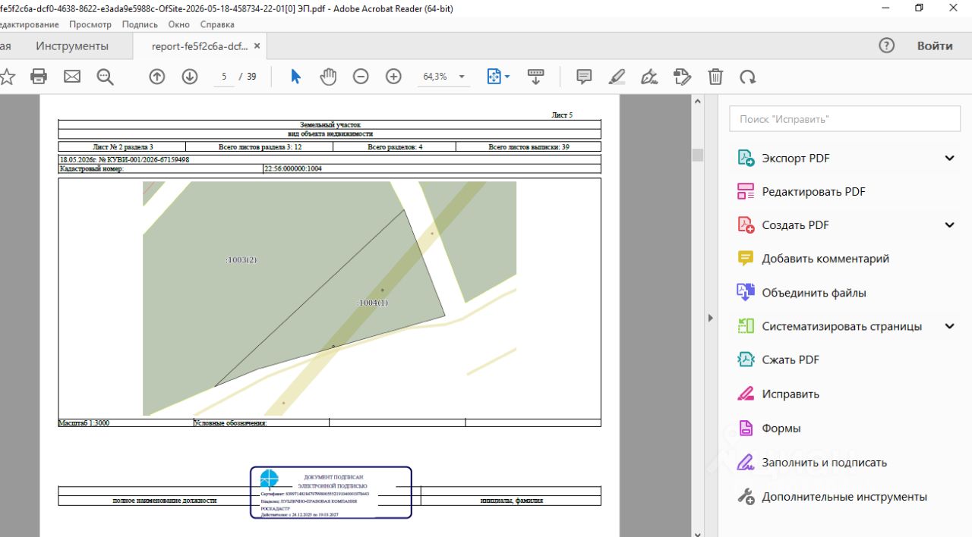This screenshot has height=537, width=972.
Task: Collapse the right tools pane arrow
Action: 711,318
